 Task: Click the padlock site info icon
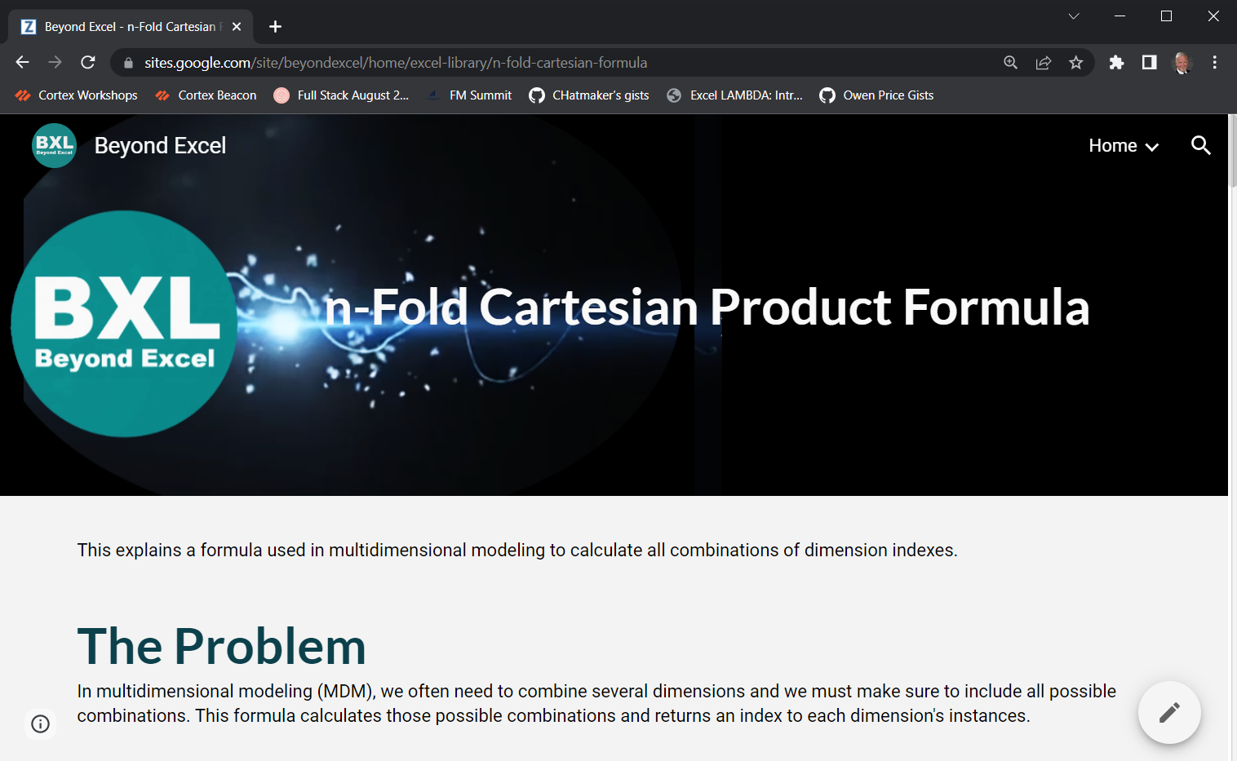pyautogui.click(x=128, y=63)
